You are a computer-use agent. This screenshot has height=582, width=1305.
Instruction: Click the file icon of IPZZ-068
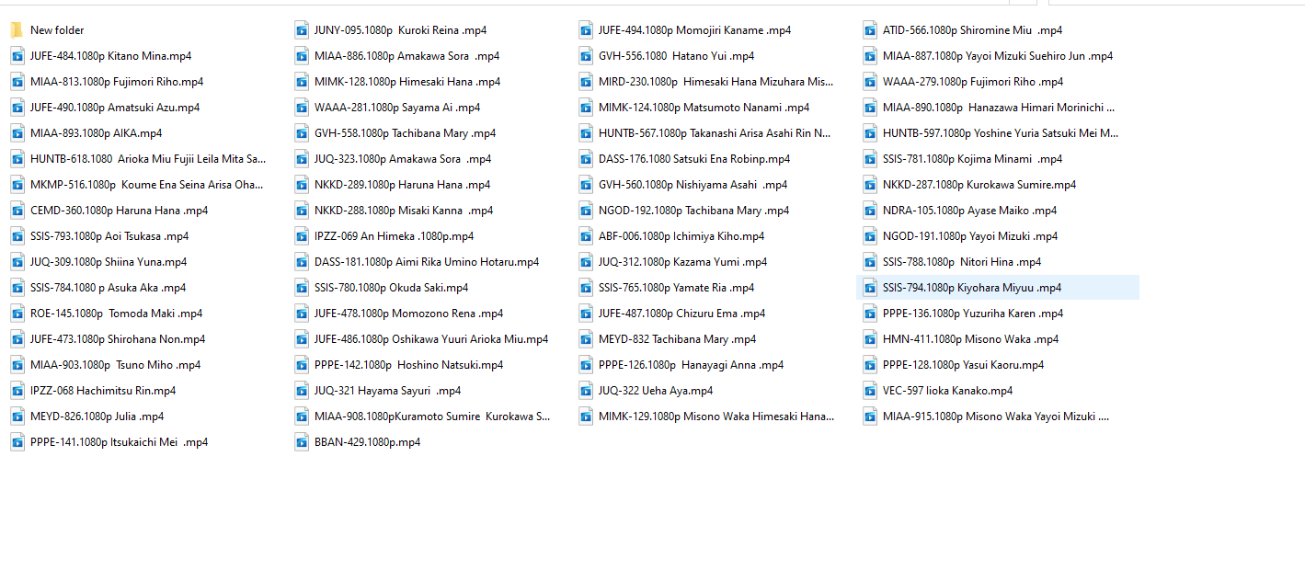click(x=17, y=391)
